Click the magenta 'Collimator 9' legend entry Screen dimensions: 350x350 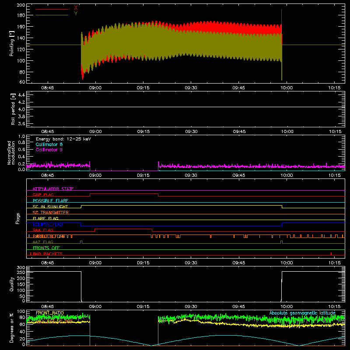(49, 150)
